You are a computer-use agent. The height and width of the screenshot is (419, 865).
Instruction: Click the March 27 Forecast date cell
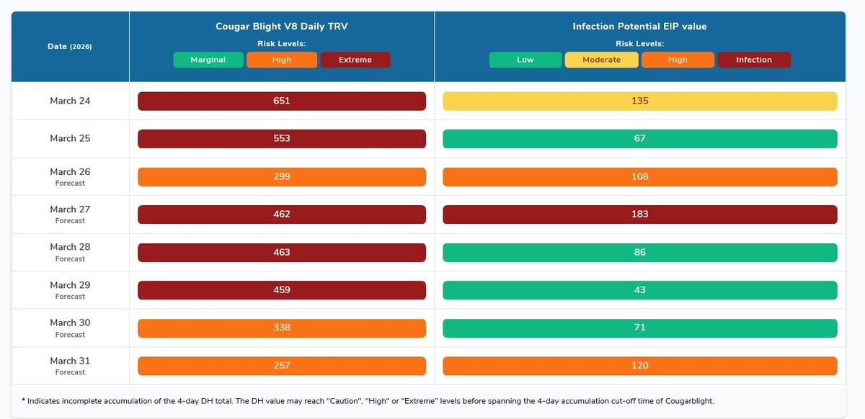click(x=70, y=214)
